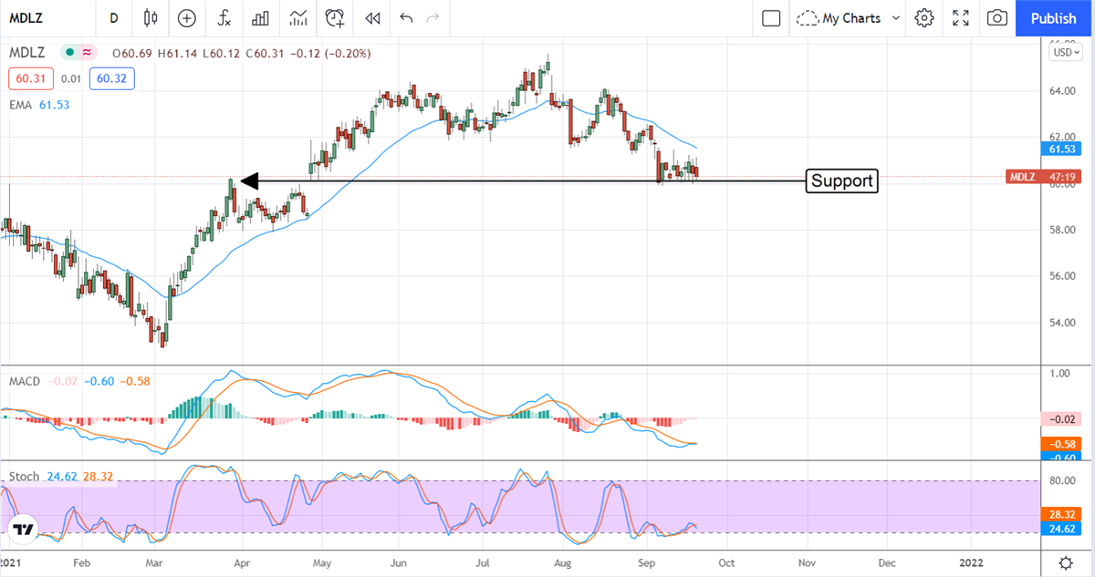Screen dimensions: 1095x577
Task: Open the USD currency dropdown
Action: [1065, 52]
